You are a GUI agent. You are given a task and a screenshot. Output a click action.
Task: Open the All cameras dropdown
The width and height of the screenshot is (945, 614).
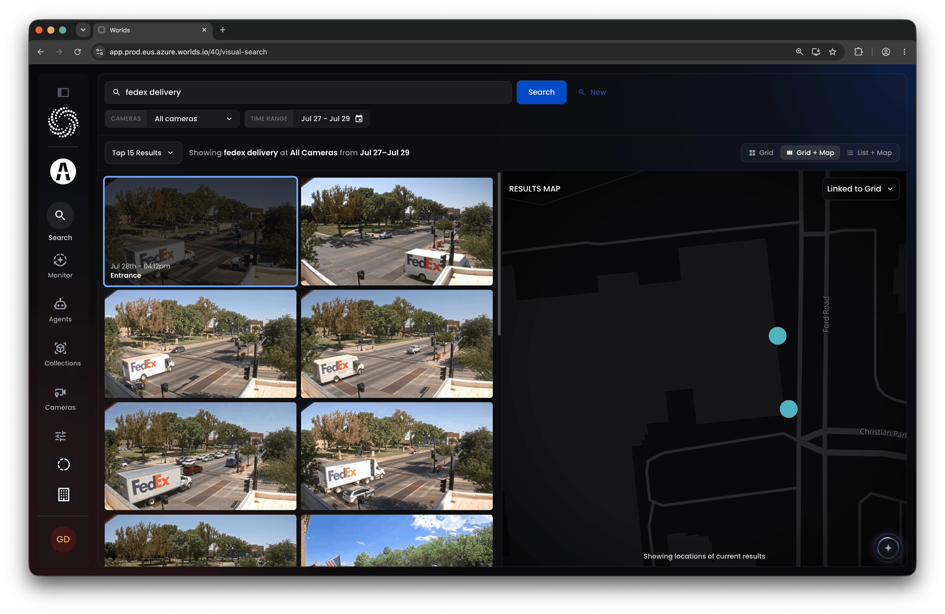coord(193,119)
